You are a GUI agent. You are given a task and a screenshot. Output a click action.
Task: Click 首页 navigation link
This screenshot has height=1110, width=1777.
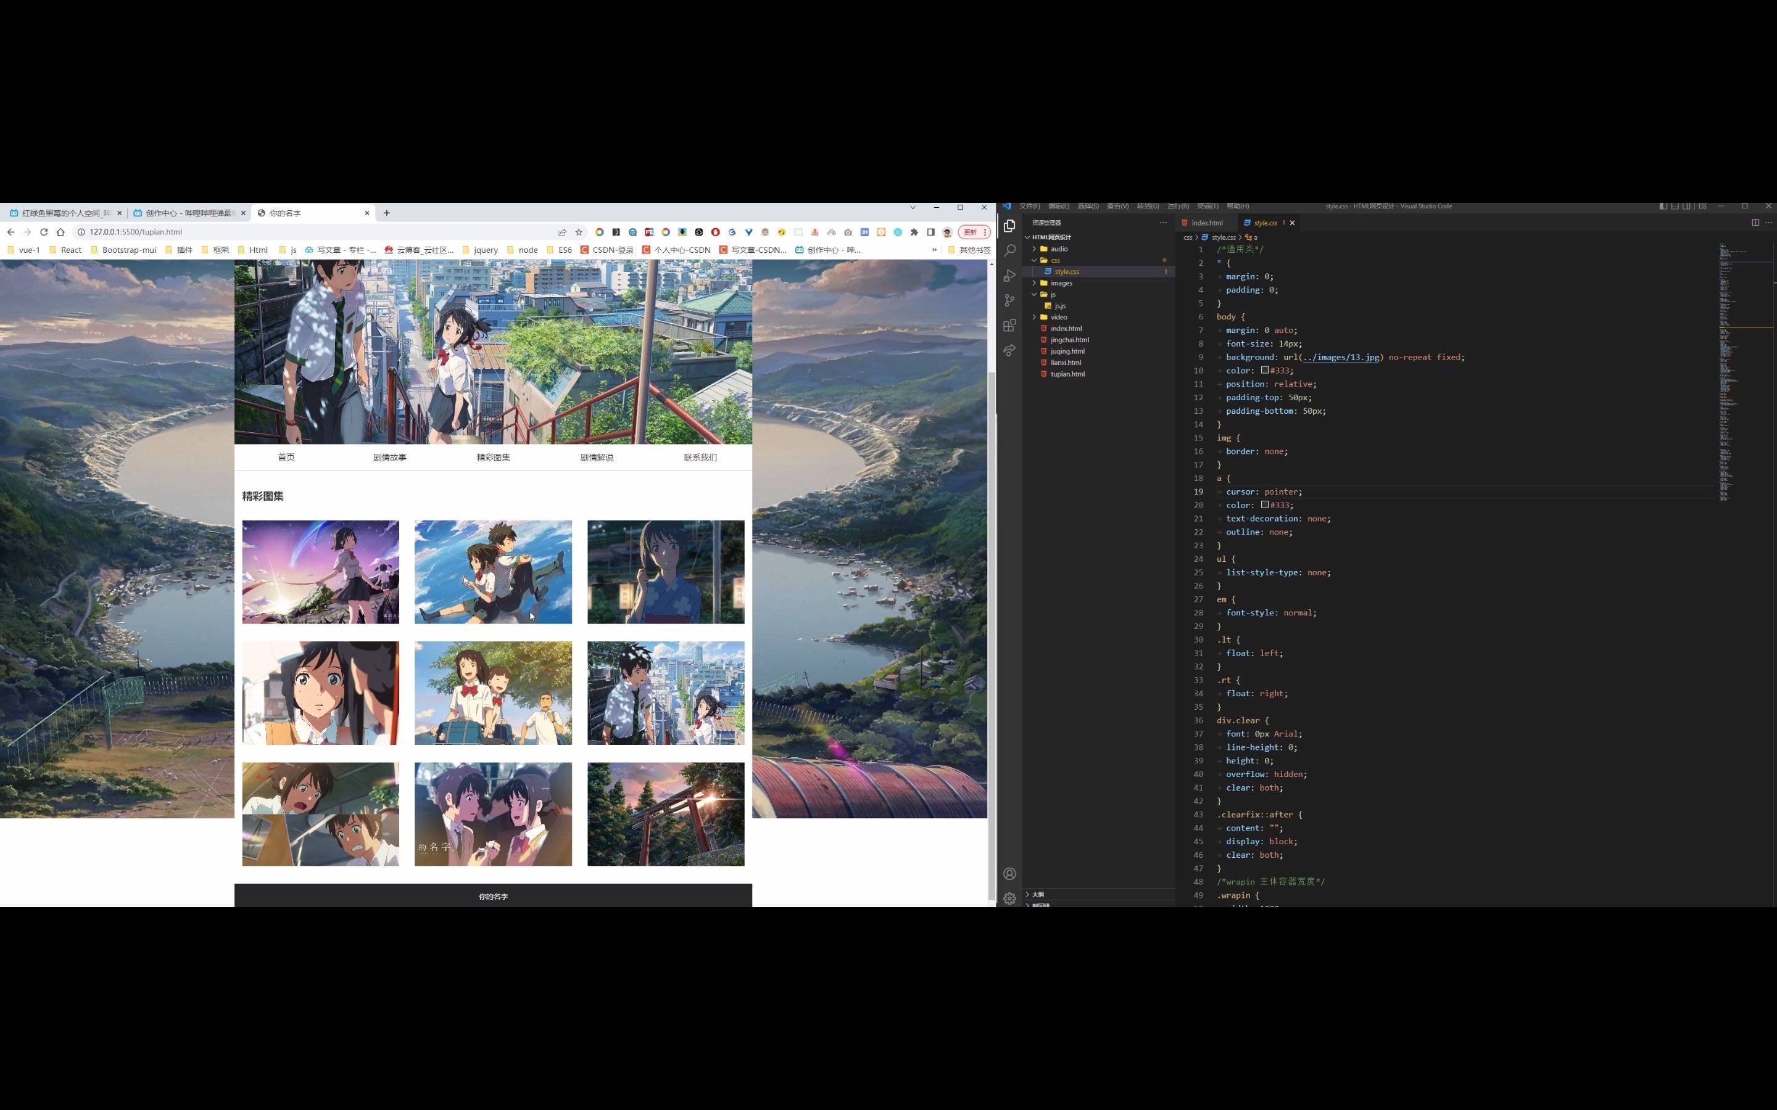tap(286, 458)
